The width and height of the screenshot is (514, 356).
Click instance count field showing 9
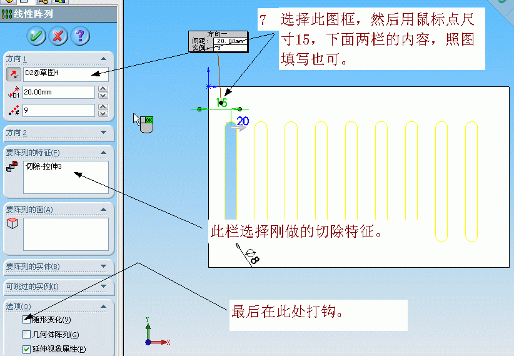click(59, 110)
